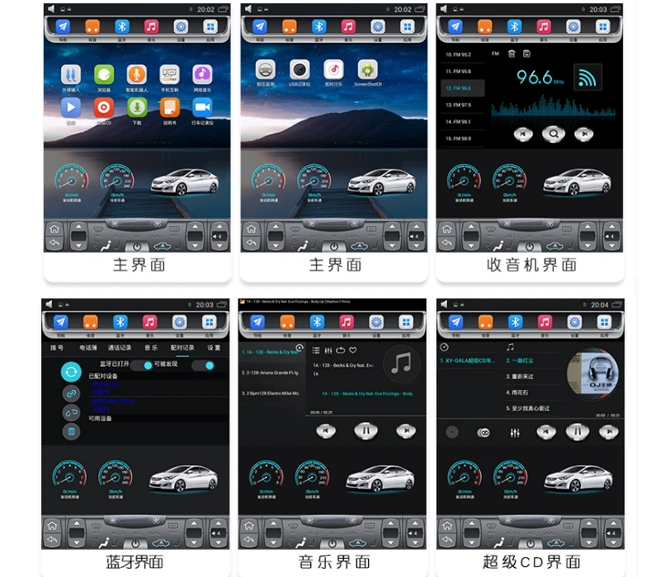Launch the 行车记录仪 dashcam app
The width and height of the screenshot is (660, 577).
click(202, 108)
